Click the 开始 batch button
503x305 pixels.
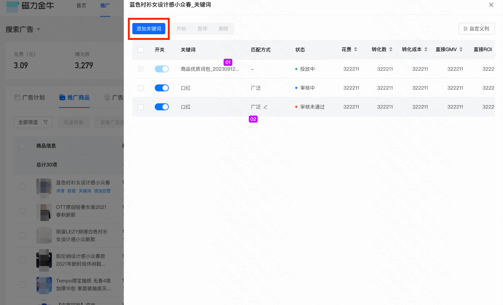click(181, 29)
